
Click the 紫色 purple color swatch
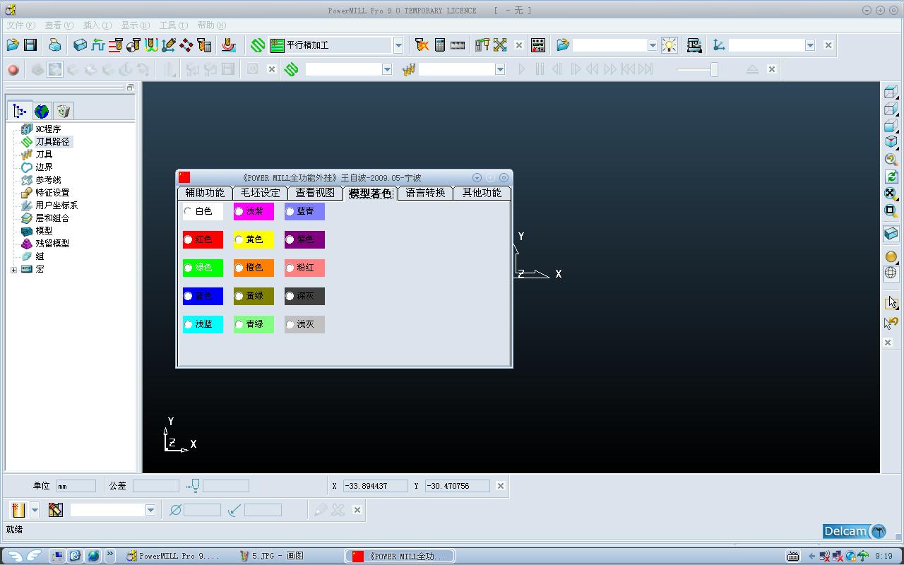304,239
